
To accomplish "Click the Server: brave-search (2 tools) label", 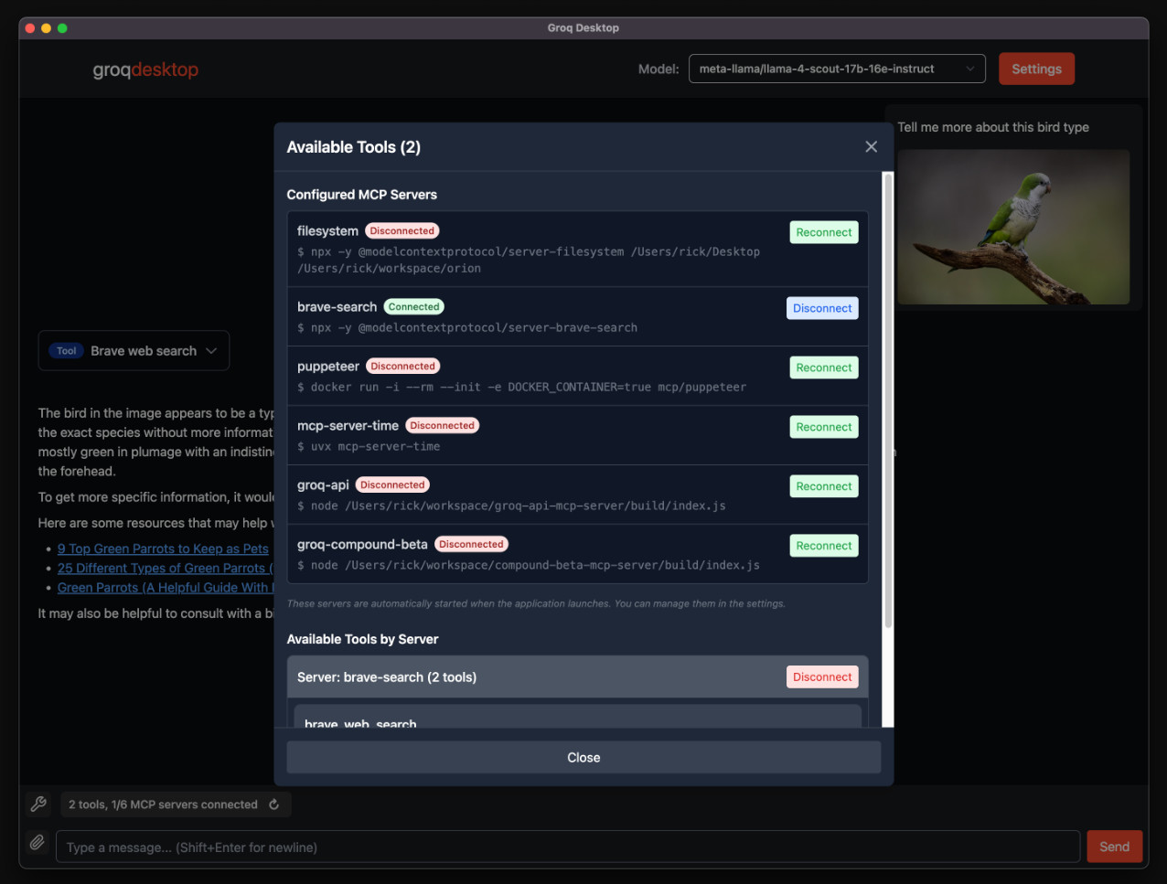I will [x=387, y=677].
